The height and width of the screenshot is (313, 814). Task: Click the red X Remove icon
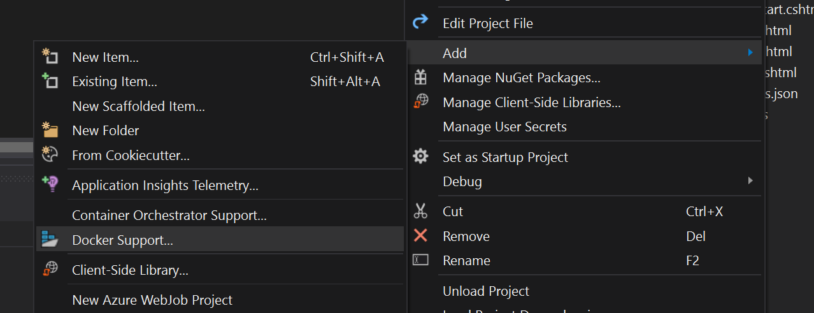click(x=420, y=236)
